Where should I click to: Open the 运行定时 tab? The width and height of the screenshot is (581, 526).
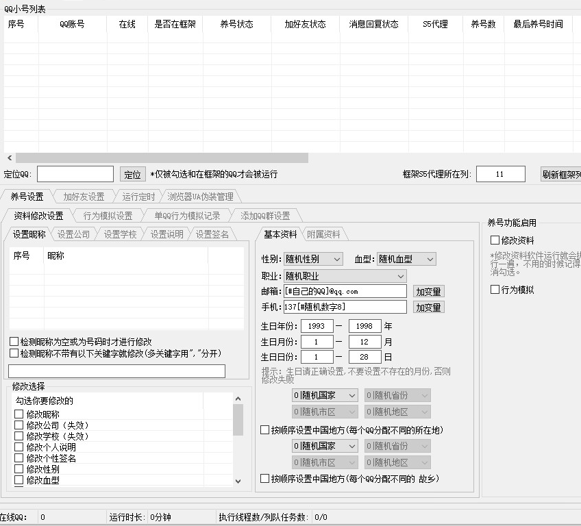(138, 197)
